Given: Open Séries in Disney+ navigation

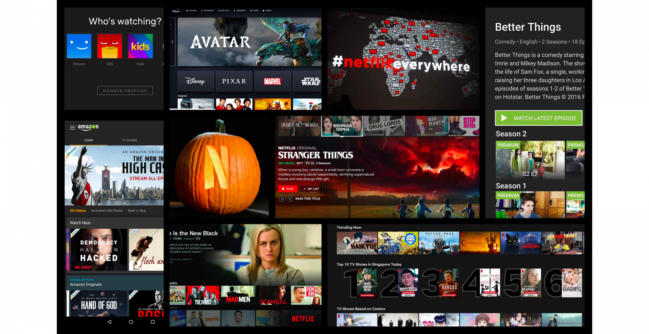Looking at the screenshot, I should pos(267,11).
